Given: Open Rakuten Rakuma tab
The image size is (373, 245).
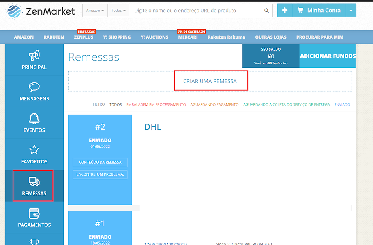Looking at the screenshot, I should 226,37.
